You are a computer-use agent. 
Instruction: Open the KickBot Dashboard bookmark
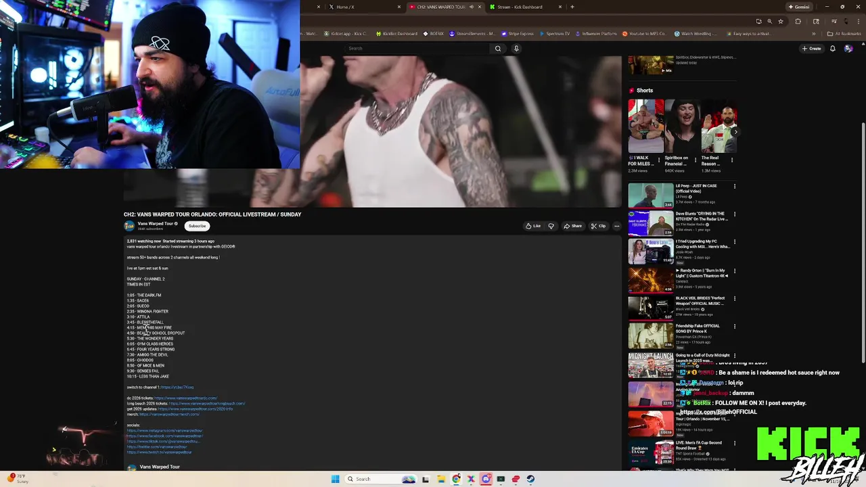pos(396,34)
